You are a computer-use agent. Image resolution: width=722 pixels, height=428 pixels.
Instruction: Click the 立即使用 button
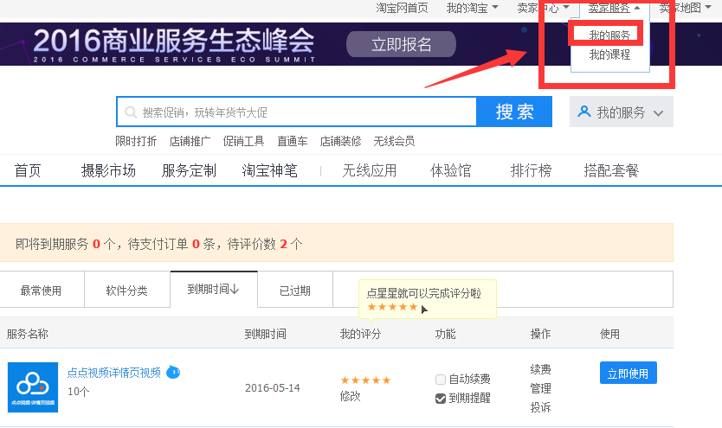(x=628, y=373)
